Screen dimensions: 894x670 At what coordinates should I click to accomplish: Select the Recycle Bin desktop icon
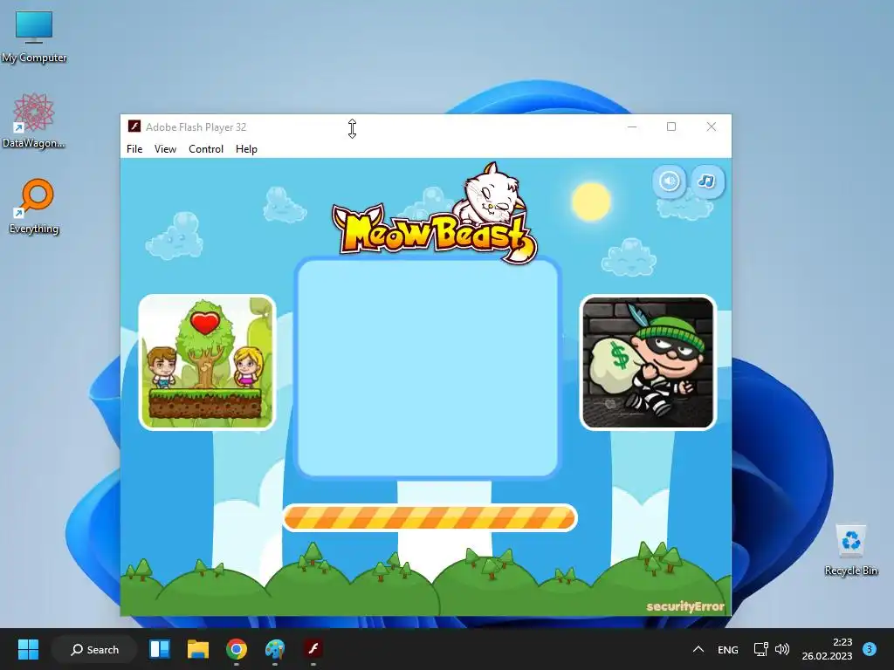(x=850, y=550)
